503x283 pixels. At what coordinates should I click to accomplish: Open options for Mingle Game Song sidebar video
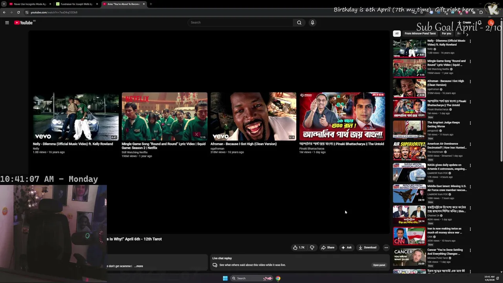470,61
